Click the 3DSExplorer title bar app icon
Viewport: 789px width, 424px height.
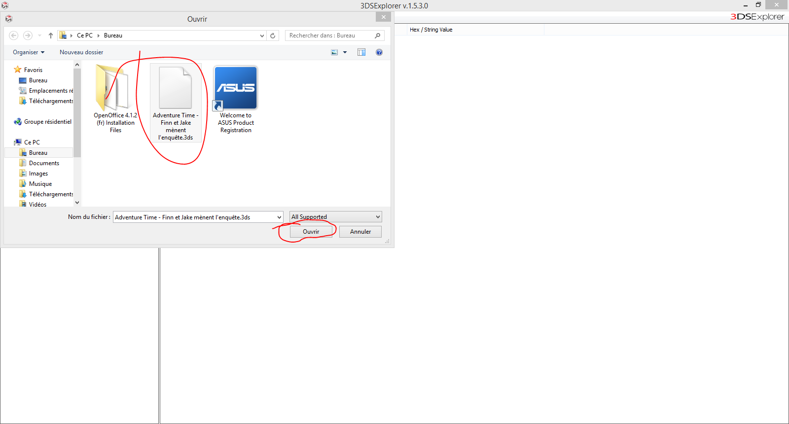(5, 5)
